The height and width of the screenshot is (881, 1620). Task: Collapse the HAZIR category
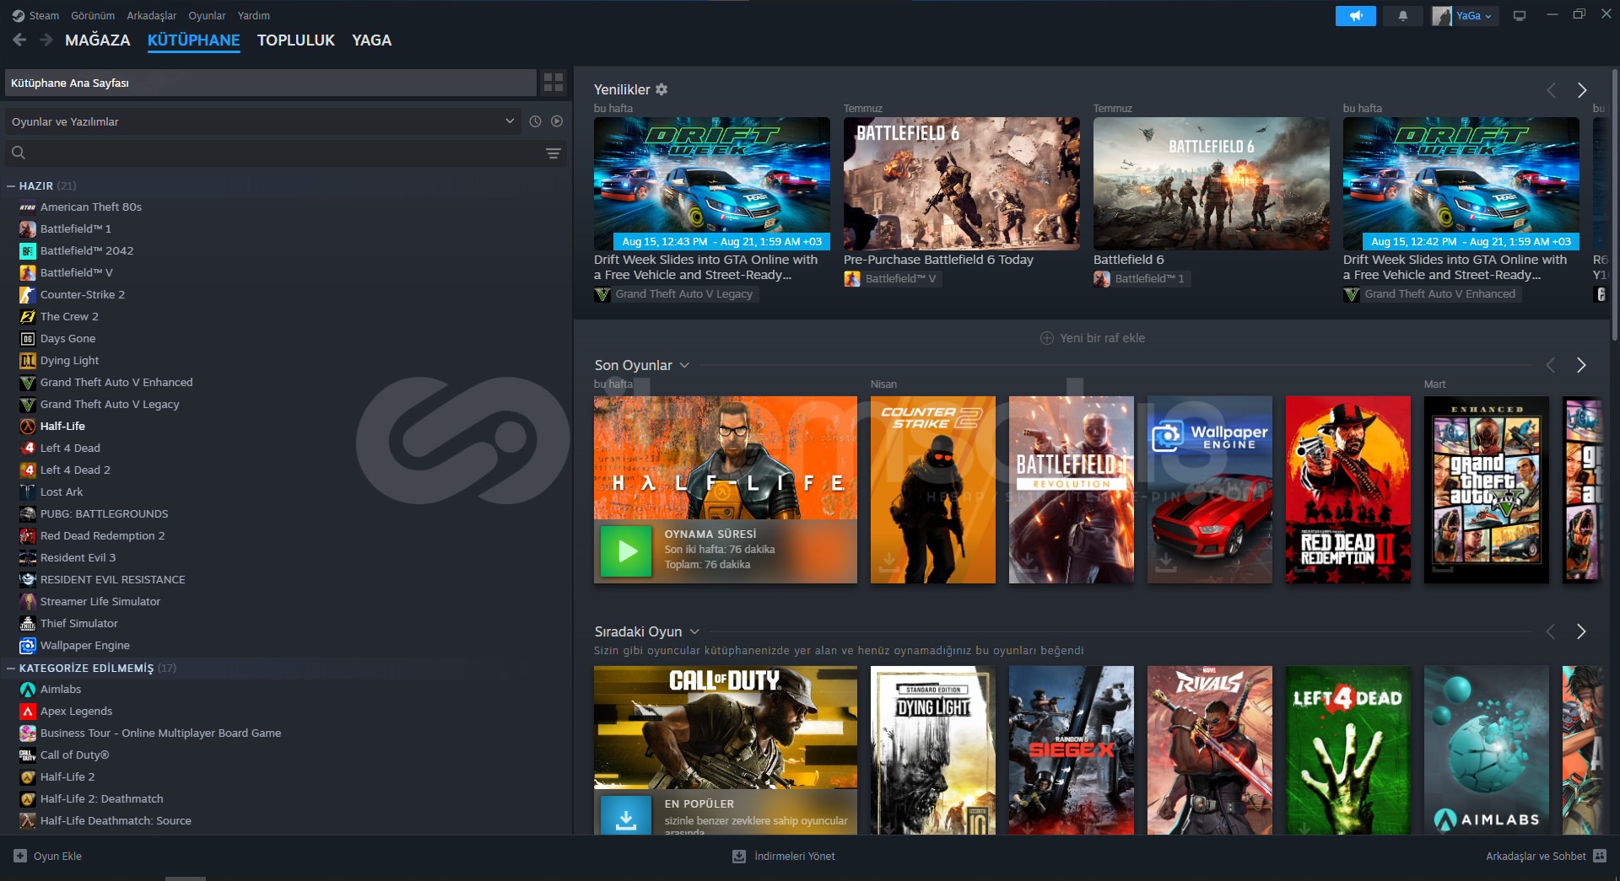coord(11,185)
